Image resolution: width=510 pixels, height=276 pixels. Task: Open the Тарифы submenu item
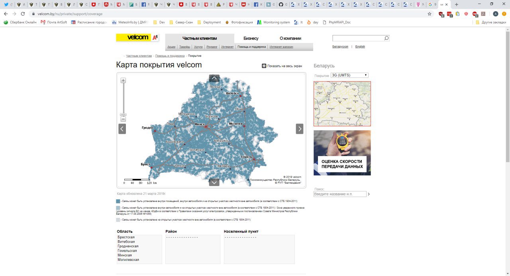(x=184, y=47)
